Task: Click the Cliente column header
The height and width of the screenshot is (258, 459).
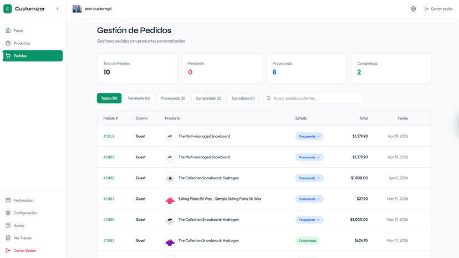Action: pos(142,118)
